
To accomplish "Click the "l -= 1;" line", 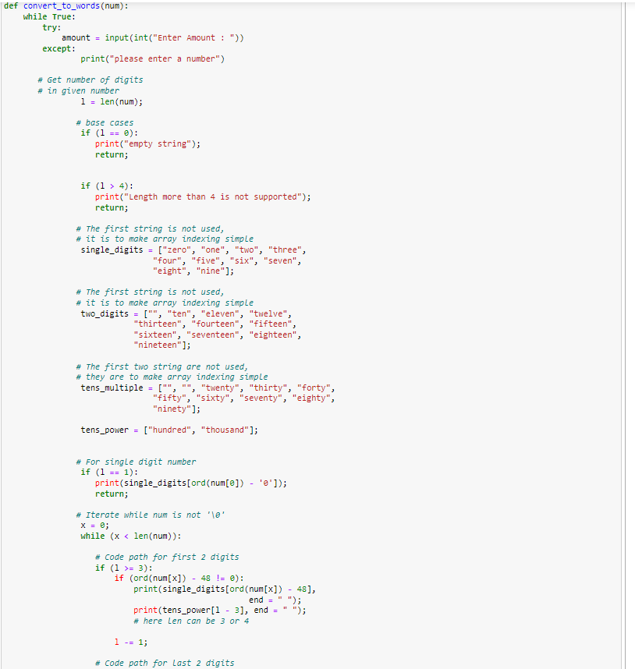I will (131, 642).
